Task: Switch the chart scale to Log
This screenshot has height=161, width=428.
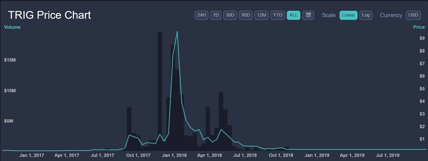Action: [366, 15]
